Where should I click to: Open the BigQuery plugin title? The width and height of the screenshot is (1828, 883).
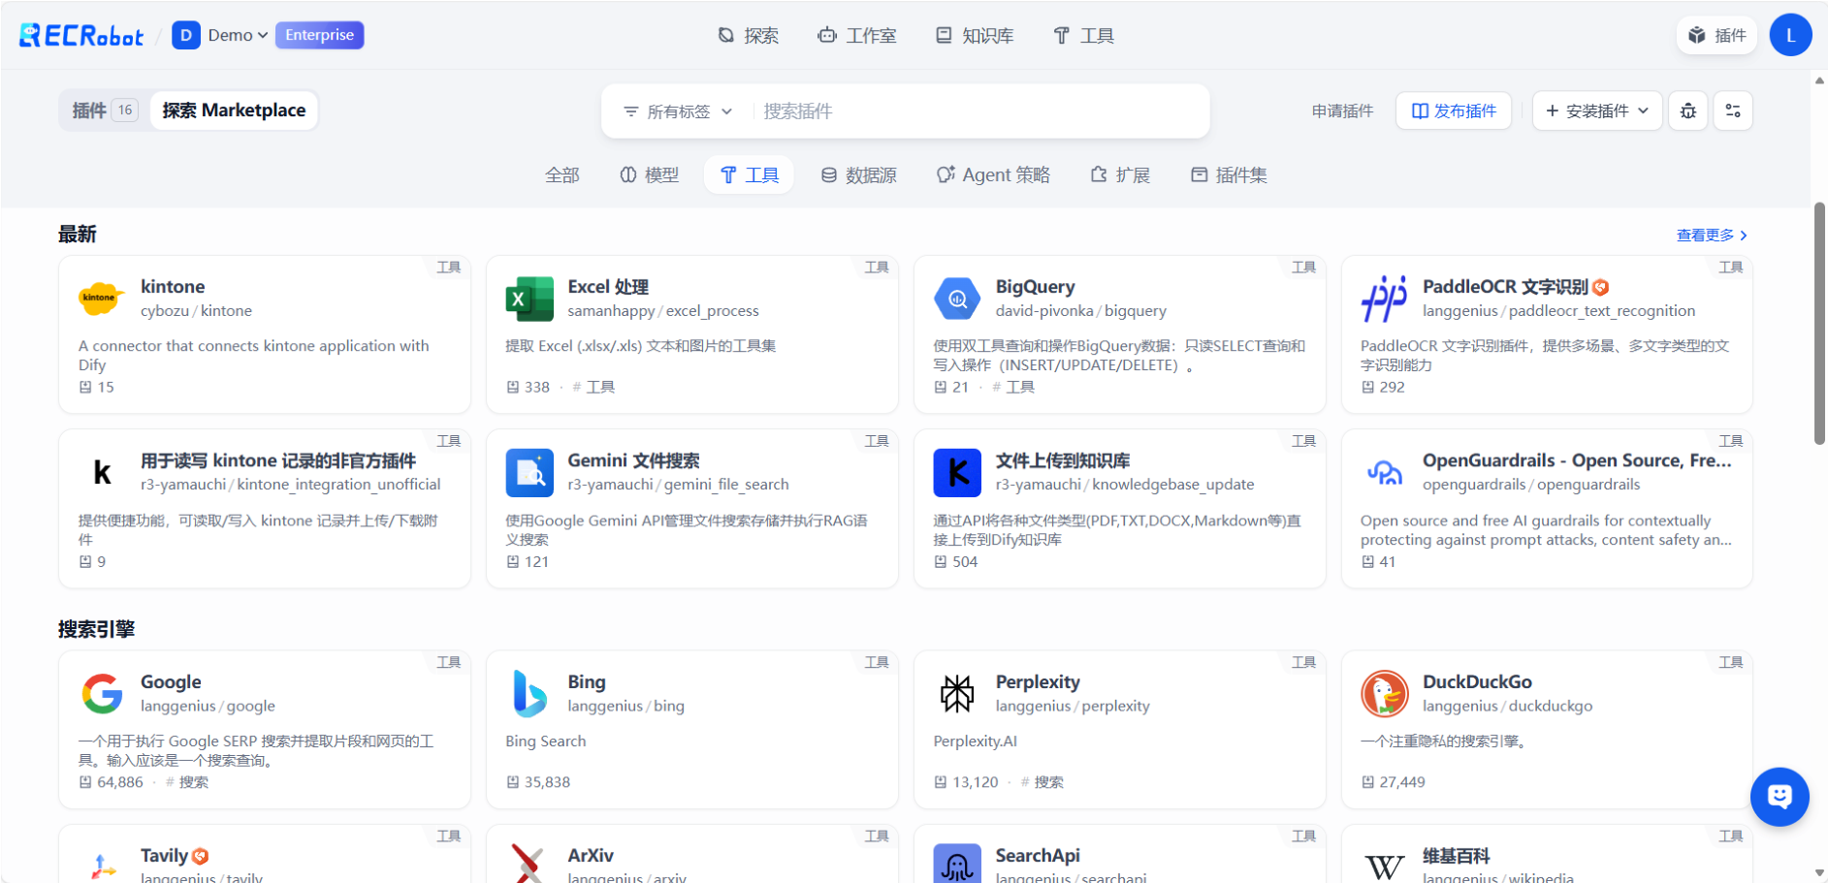pos(1035,287)
